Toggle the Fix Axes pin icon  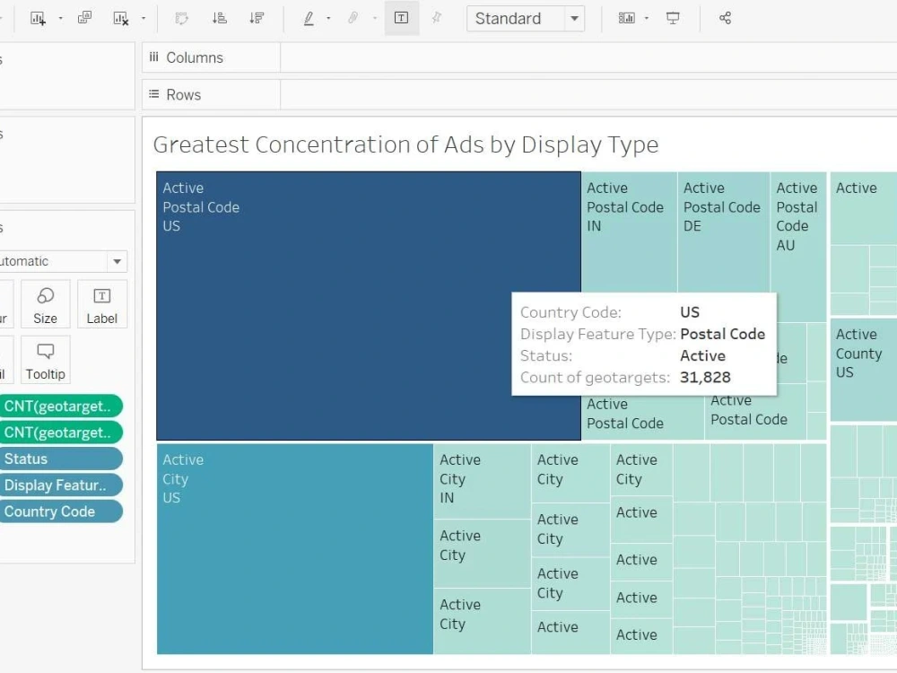[x=437, y=18]
